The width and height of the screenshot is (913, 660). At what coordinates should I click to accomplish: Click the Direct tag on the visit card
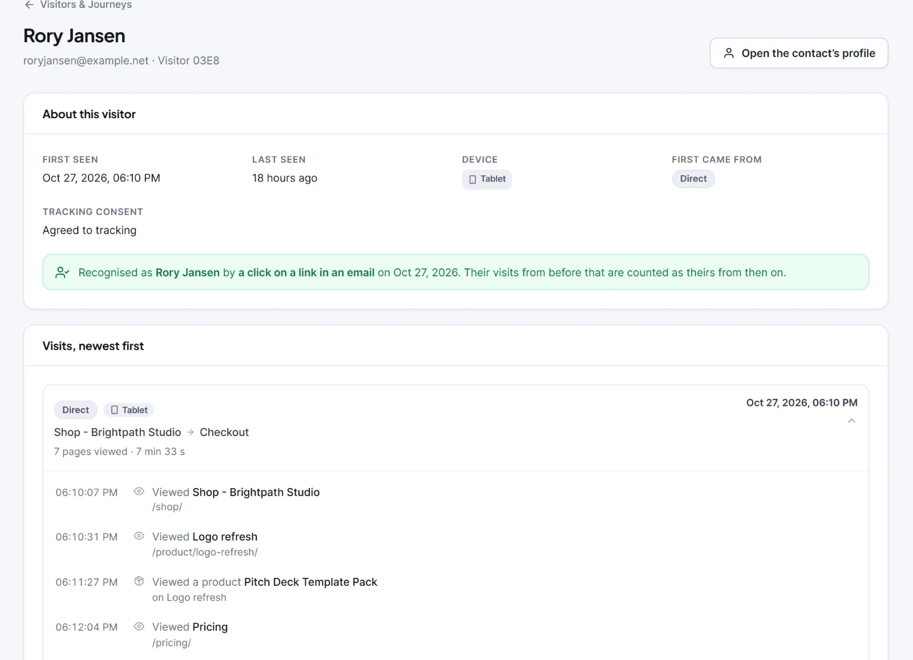(x=75, y=410)
